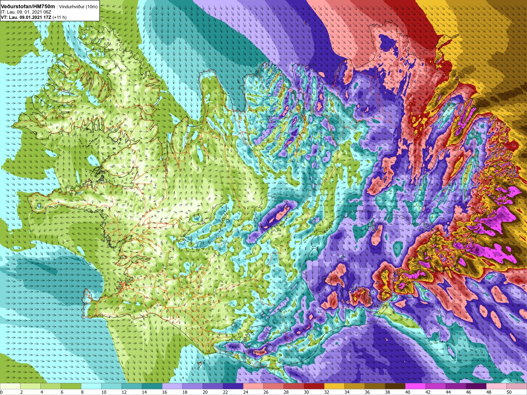Click the dark red 30–32 legend swatch

(314, 386)
